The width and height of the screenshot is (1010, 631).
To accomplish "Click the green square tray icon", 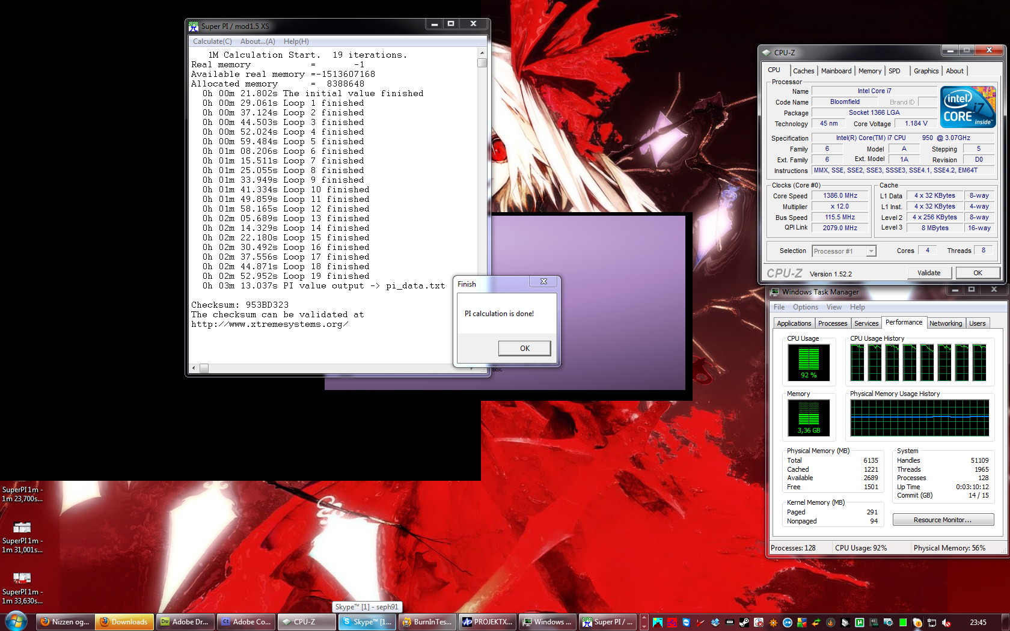I will pos(902,623).
